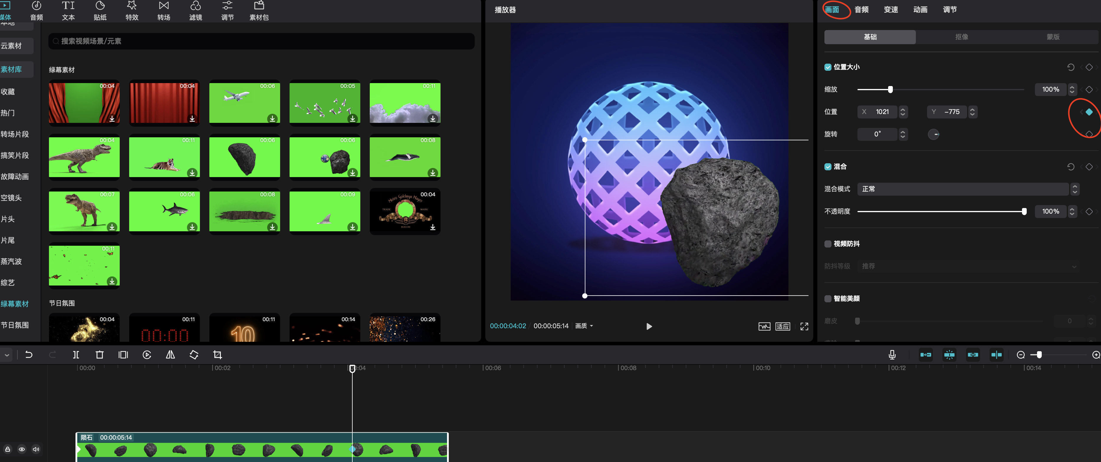
Task: Click the 适应 fit-ratio button in player
Action: 783,326
